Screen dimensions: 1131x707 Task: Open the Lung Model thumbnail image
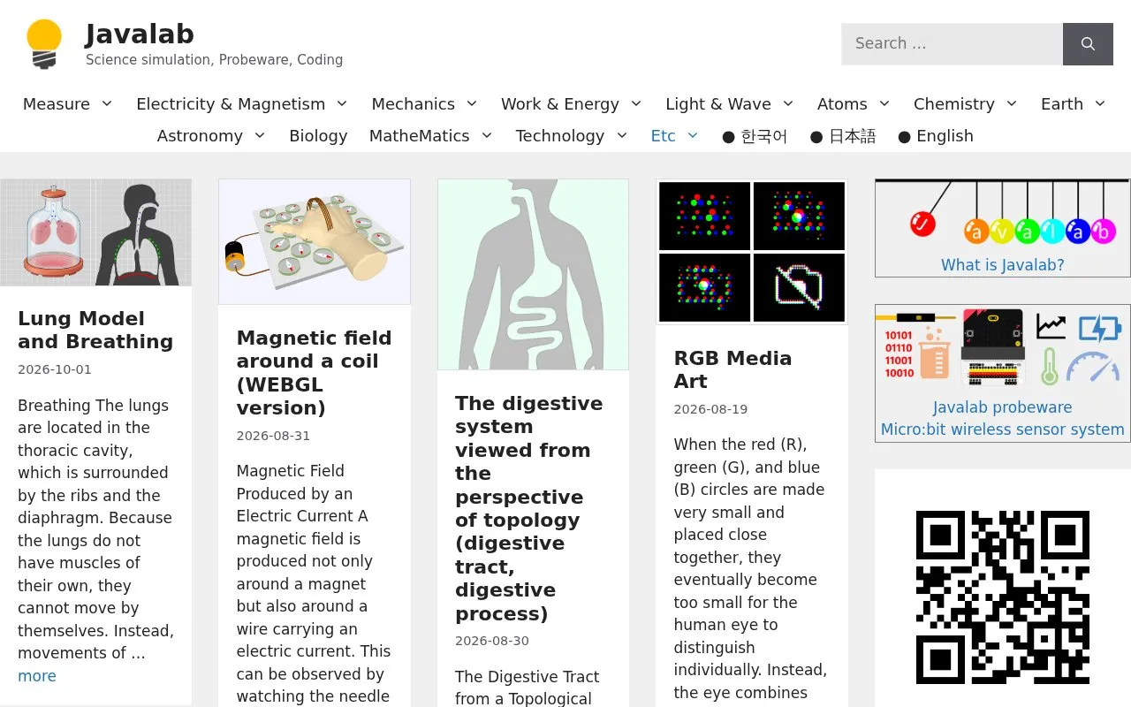coord(95,232)
